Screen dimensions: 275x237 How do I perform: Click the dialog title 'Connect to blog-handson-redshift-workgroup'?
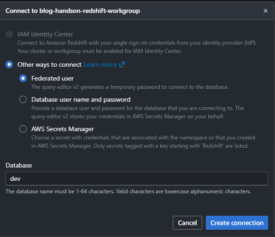coord(73,11)
